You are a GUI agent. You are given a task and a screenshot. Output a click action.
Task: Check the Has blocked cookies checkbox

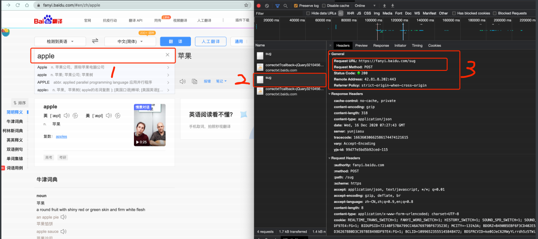pos(454,13)
